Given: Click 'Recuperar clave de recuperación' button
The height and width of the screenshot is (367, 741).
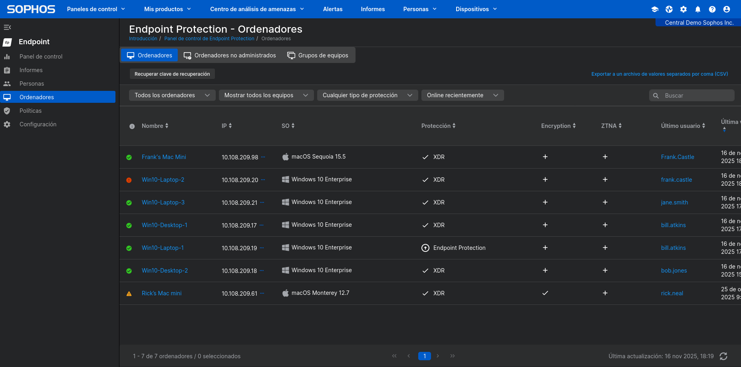Looking at the screenshot, I should pyautogui.click(x=172, y=74).
